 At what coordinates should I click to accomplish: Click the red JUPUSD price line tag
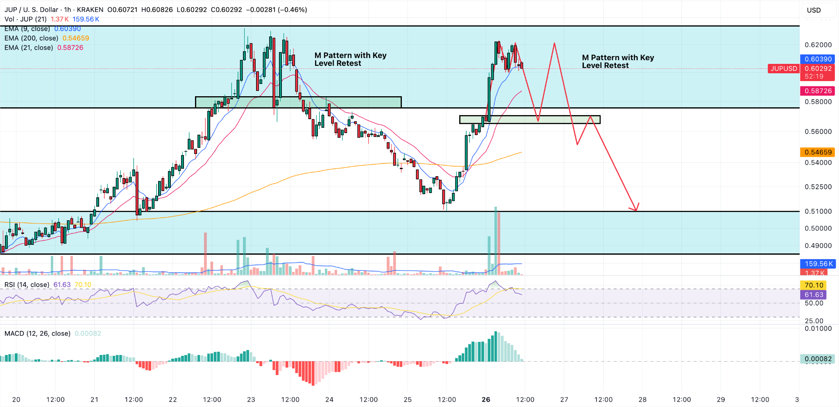(783, 68)
